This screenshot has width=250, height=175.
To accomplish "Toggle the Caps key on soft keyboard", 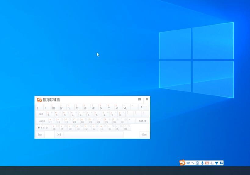I will pyautogui.click(x=41, y=121).
